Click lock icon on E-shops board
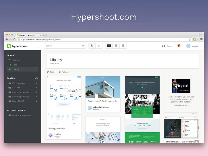The width and height of the screenshot is (208, 156). (x=36, y=88)
